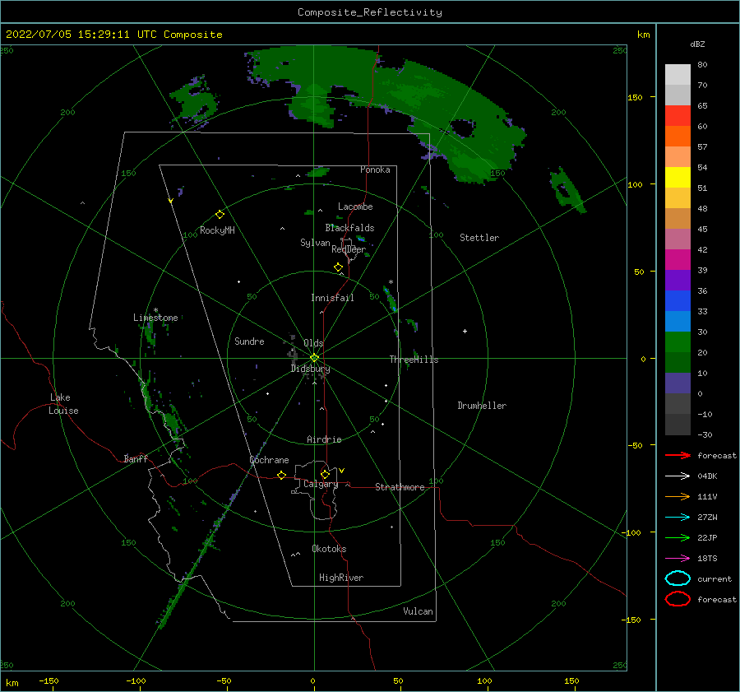The width and height of the screenshot is (740, 692).
Task: Click the Innisfail city label
Action: point(332,298)
